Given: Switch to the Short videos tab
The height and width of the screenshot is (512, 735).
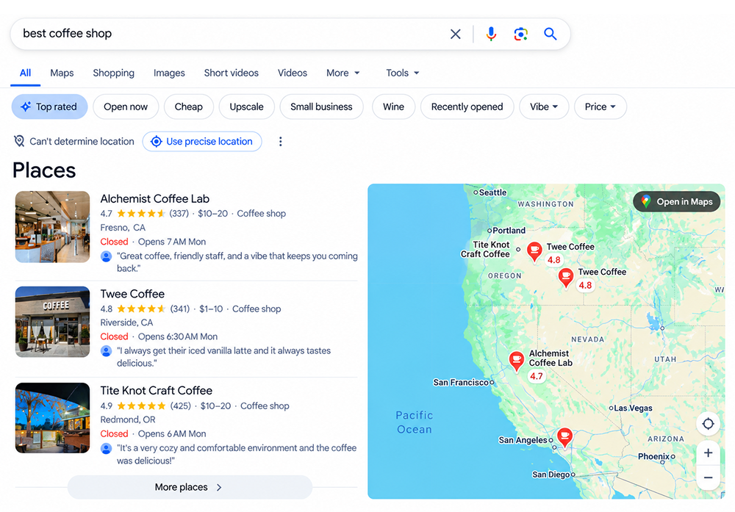Looking at the screenshot, I should click(231, 73).
